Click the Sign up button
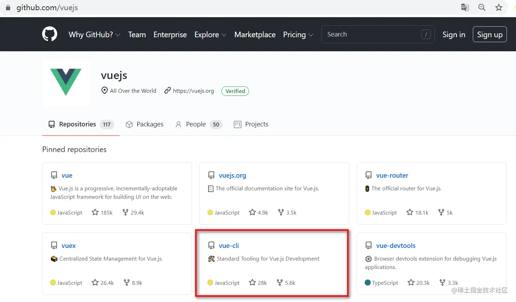This screenshot has height=302, width=516. click(x=490, y=34)
